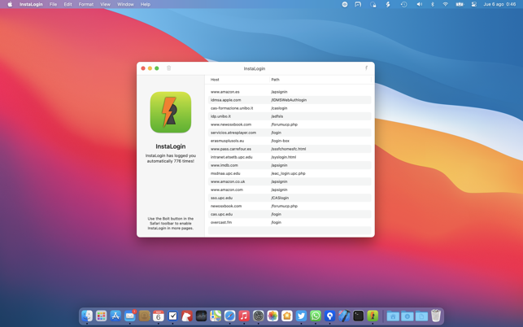This screenshot has height=327, width=523.
Task: Click the small icon at right of title bar
Action: (366, 68)
